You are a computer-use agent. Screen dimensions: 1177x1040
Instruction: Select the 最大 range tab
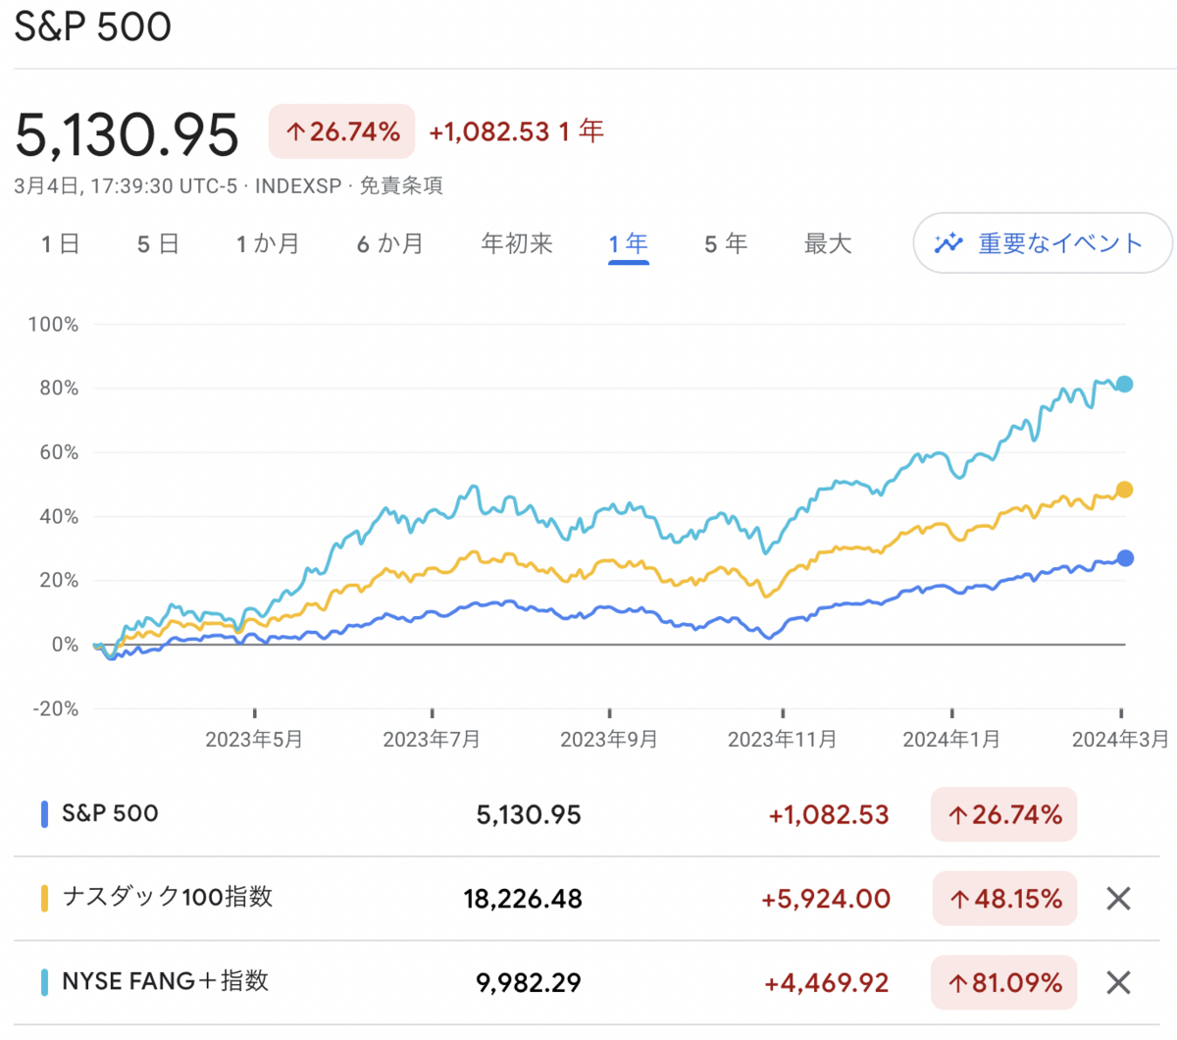point(828,243)
